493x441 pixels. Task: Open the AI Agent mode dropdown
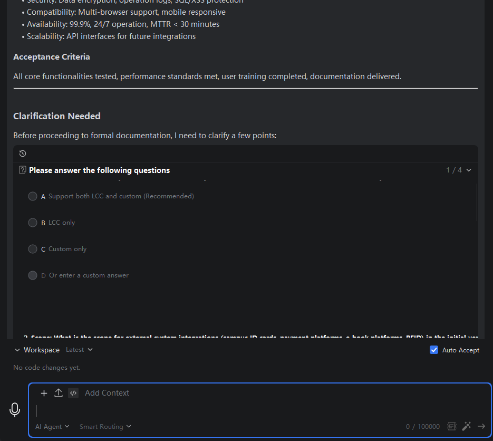(52, 427)
